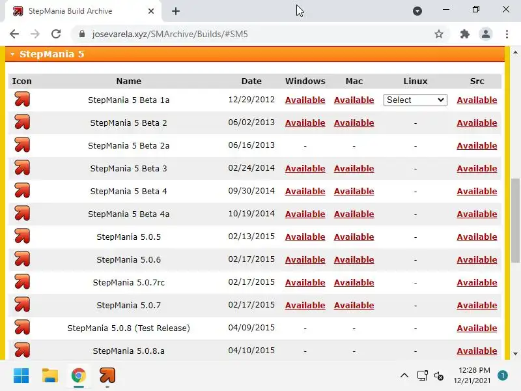Screen dimensions: 521x391
Task: Open the notification center badge
Action: (503, 375)
